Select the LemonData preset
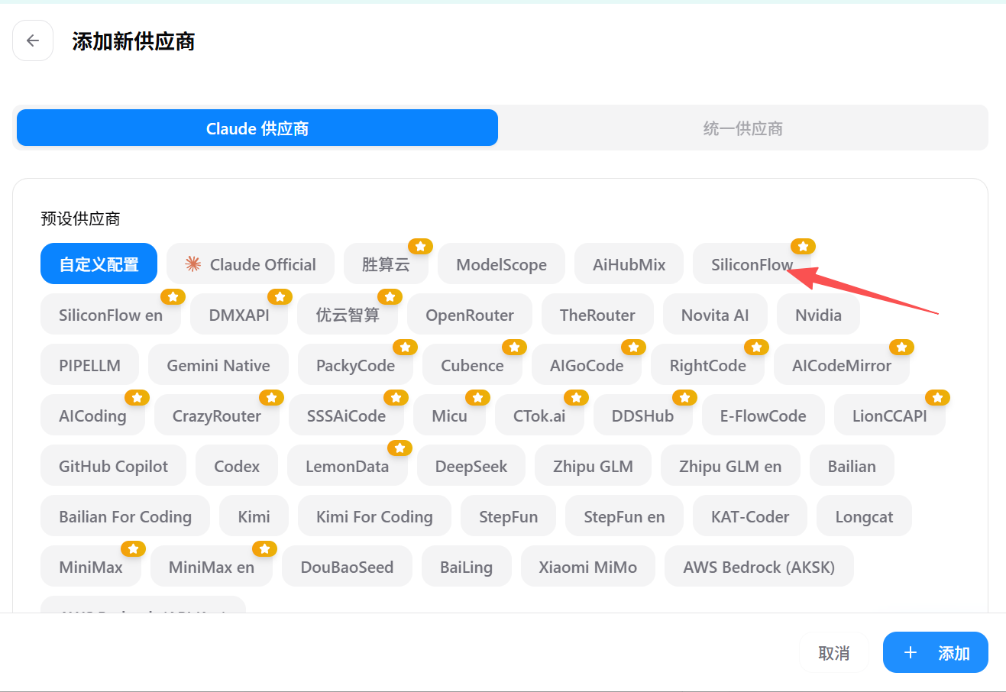This screenshot has height=692, width=1006. click(347, 466)
